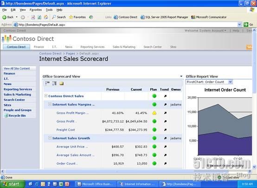The height and width of the screenshot is (188, 257).
Task: Click the purple area of the order chart
Action: point(225,145)
